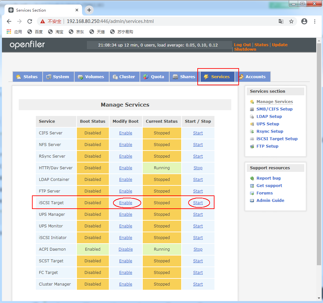The image size is (323, 303).
Task: Click the 淘宝 bookmark in the bookmarks bar
Action: click(56, 31)
